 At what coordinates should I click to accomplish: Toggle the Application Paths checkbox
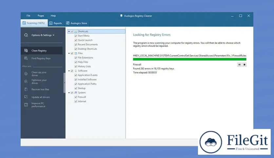76,84
